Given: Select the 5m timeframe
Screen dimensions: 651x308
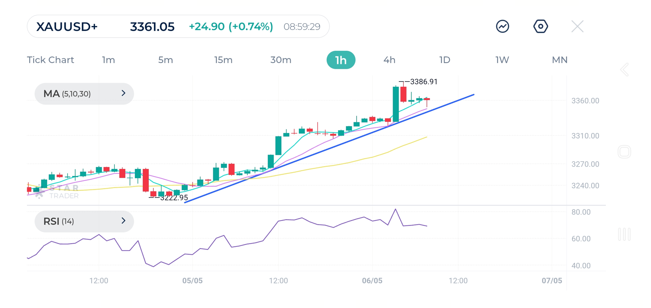Looking at the screenshot, I should pos(166,60).
